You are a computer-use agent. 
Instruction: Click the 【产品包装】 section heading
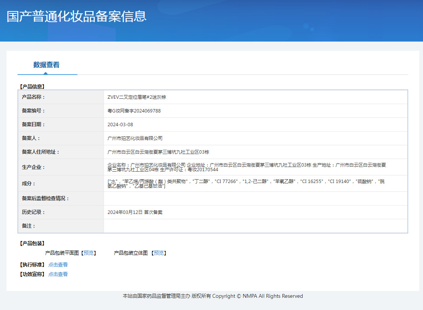(x=32, y=243)
